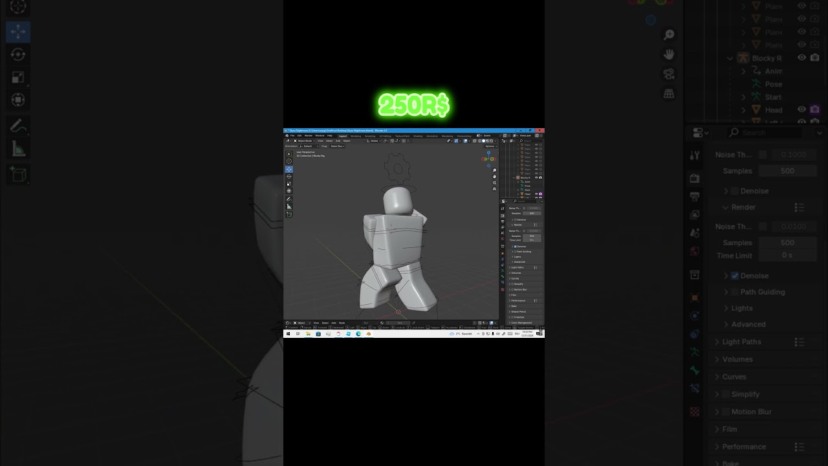
Task: Select the Annotate tool in Blender's toolbar
Action: coord(289,199)
